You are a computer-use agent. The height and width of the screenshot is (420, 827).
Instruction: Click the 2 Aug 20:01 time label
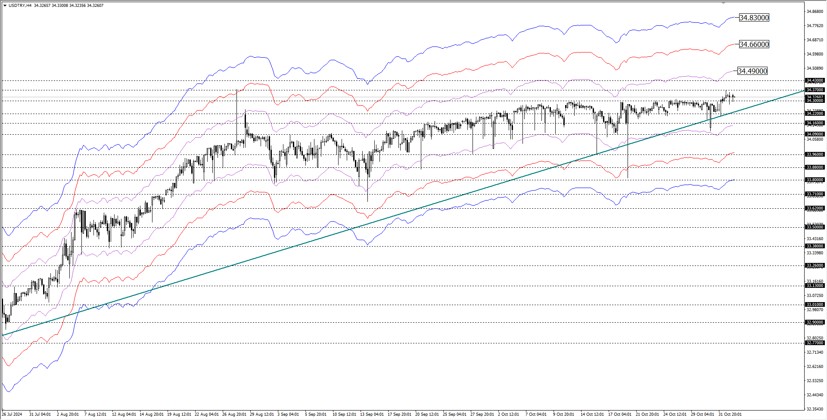click(x=68, y=414)
